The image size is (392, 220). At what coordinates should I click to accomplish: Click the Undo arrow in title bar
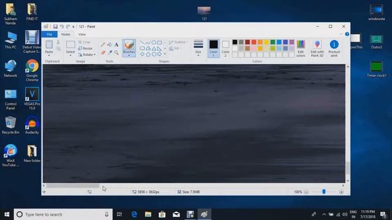pos(61,26)
